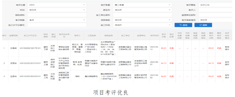The image size is (235, 97).
Task: Click the blue 刷新 refresh button
Action: [x=203, y=25]
